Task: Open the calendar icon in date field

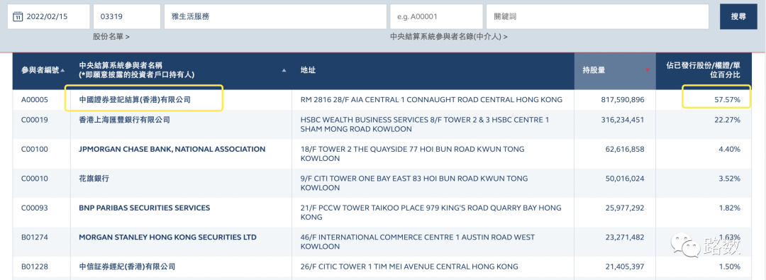Action: pyautogui.click(x=18, y=16)
